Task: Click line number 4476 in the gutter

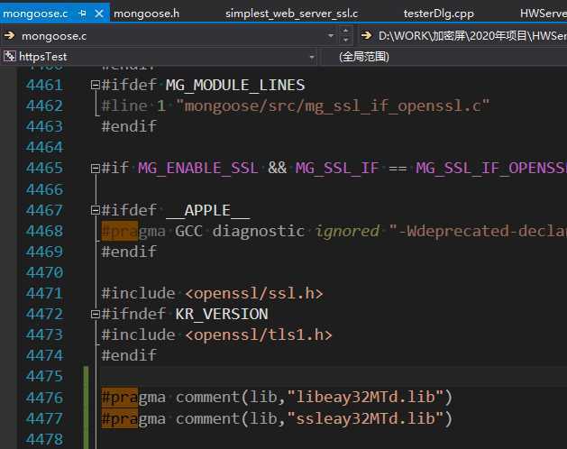Action: (57, 398)
